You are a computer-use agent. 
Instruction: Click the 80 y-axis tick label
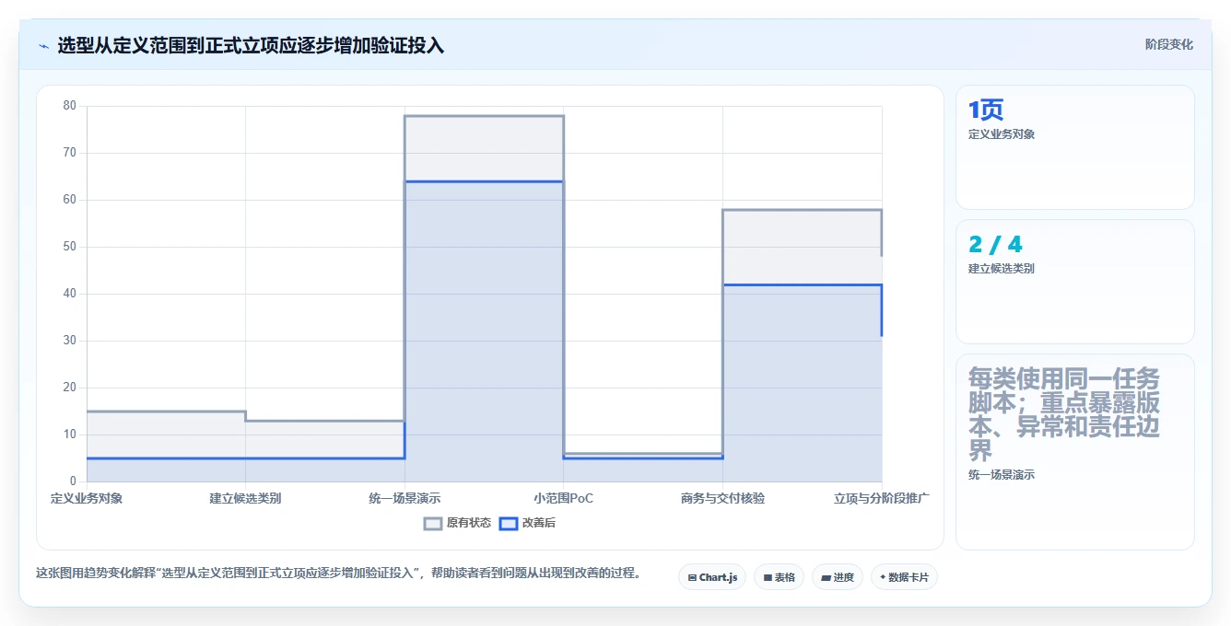[70, 106]
